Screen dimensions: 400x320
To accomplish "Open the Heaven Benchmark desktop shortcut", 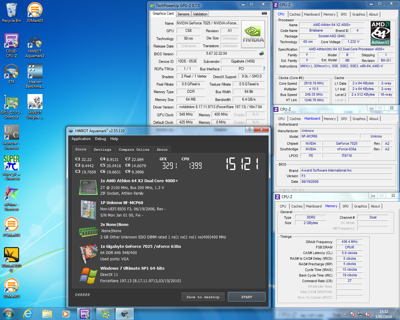I will pyautogui.click(x=35, y=76).
